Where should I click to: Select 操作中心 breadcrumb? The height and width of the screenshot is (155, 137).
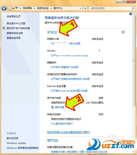58,8
